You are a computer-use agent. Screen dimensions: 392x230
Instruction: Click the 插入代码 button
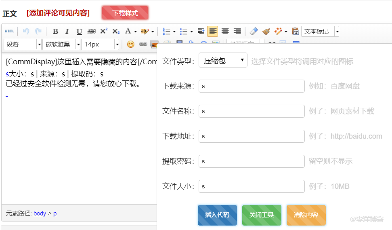tap(217, 215)
